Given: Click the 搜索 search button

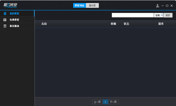Looking at the screenshot, I should tap(168, 15).
